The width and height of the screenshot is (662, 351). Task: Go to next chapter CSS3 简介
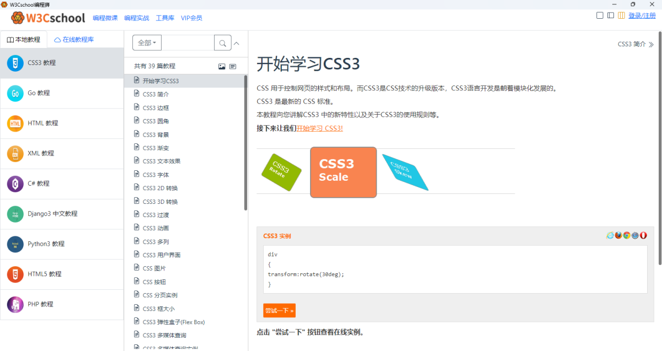coord(636,45)
